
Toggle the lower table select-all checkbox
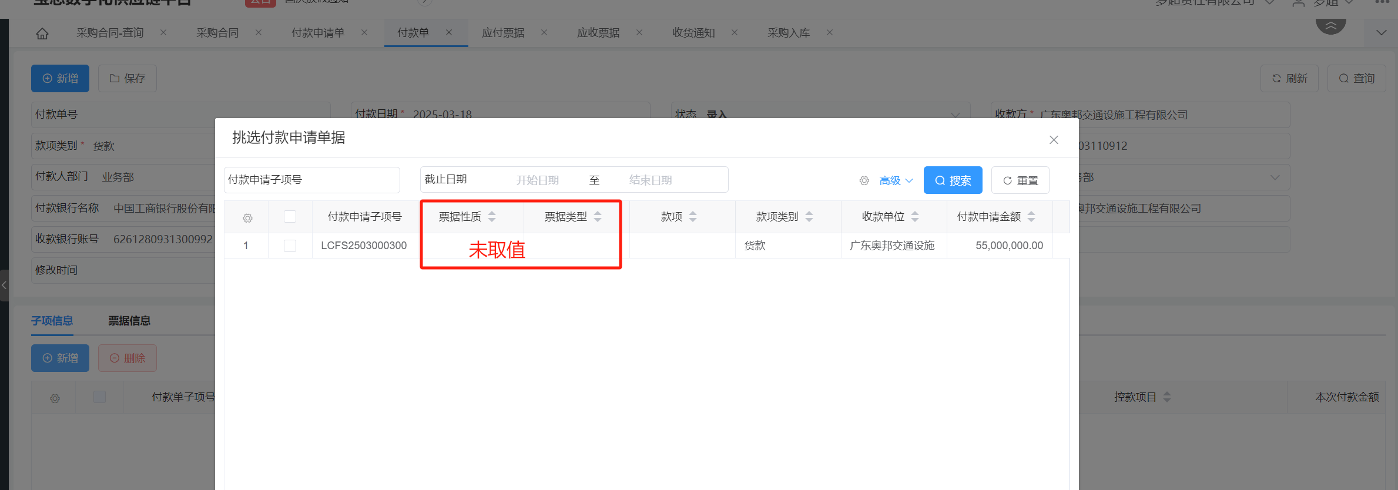coord(100,397)
